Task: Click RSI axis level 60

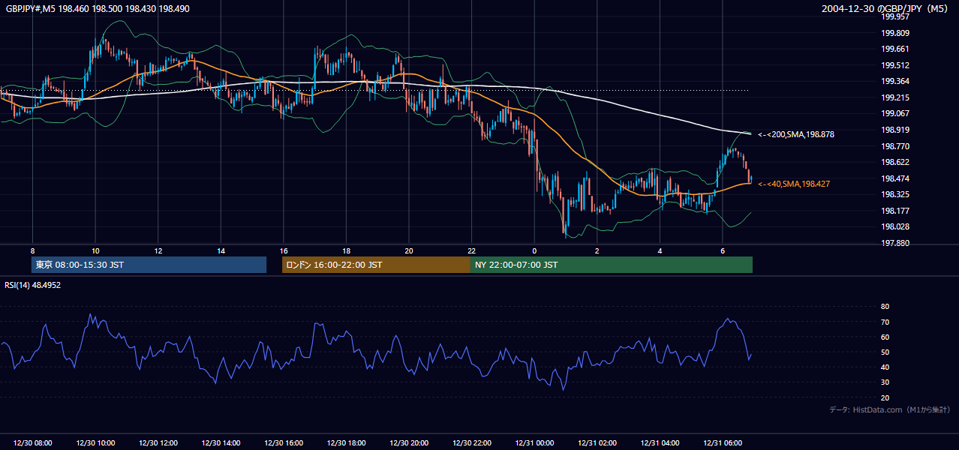Action: click(885, 337)
